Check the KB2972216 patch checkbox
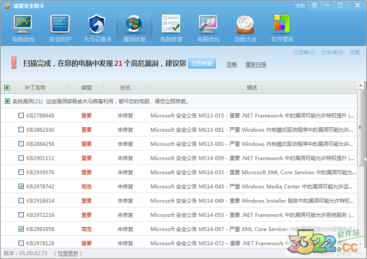367x259 pixels. (x=21, y=215)
